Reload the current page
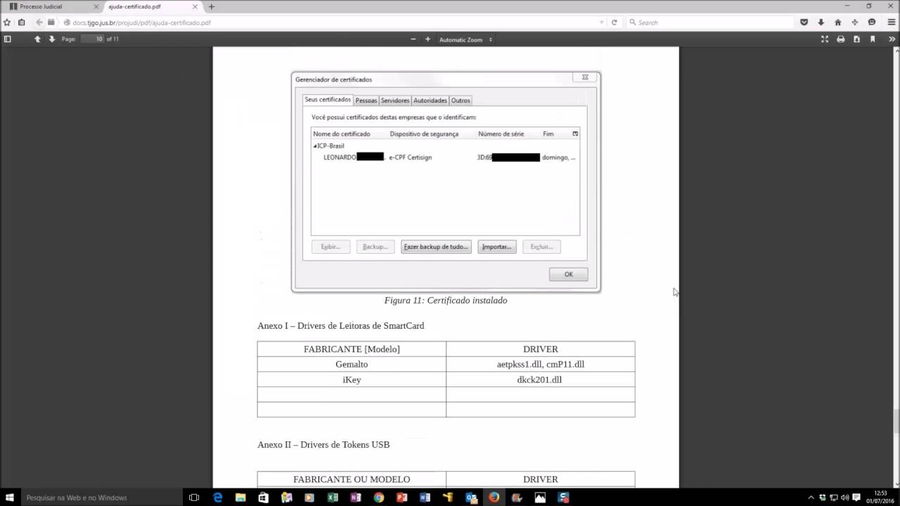900x506 pixels. click(x=614, y=22)
